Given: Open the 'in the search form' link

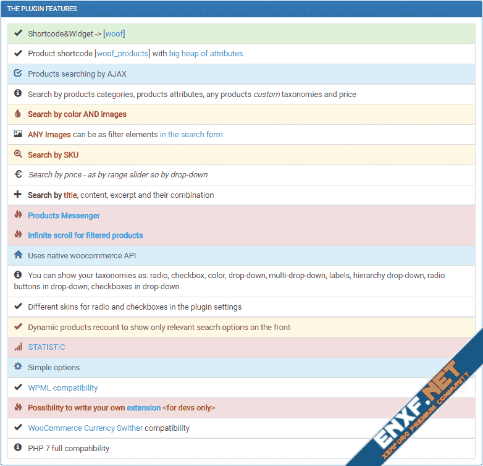Looking at the screenshot, I should pyautogui.click(x=191, y=135).
